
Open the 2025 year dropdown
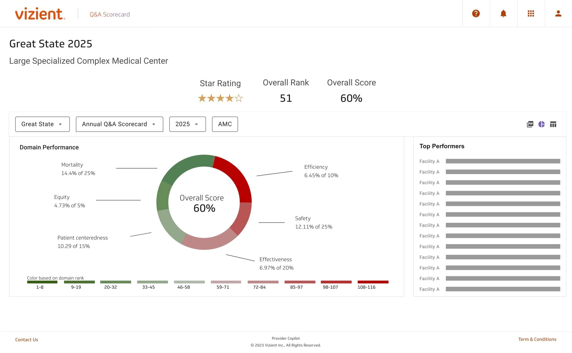(187, 124)
